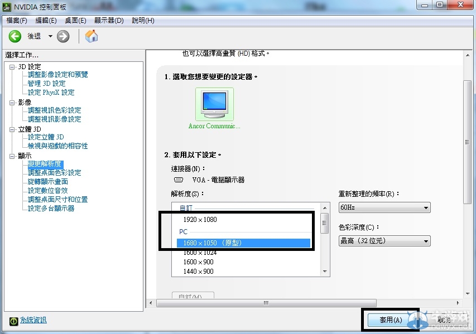Click the Forward arrow icon
This screenshot has width=476, height=334.
click(63, 36)
